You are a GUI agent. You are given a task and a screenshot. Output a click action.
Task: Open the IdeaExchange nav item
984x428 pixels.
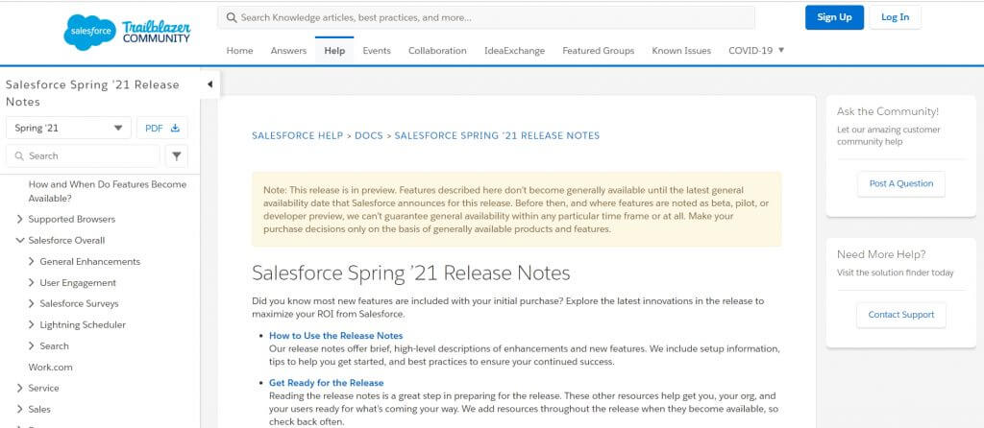(515, 51)
